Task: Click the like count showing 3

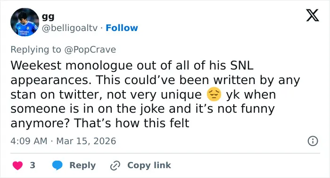Action: point(33,165)
